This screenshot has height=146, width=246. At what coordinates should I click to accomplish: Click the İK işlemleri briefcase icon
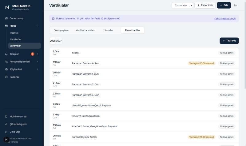tap(6, 69)
